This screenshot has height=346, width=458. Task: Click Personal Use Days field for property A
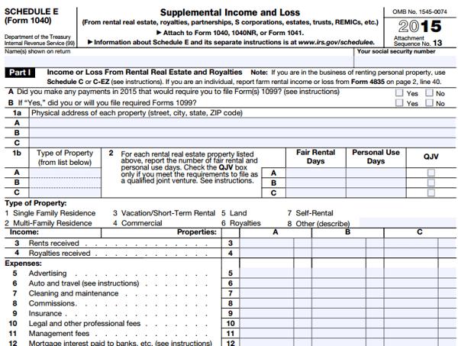[376, 173]
